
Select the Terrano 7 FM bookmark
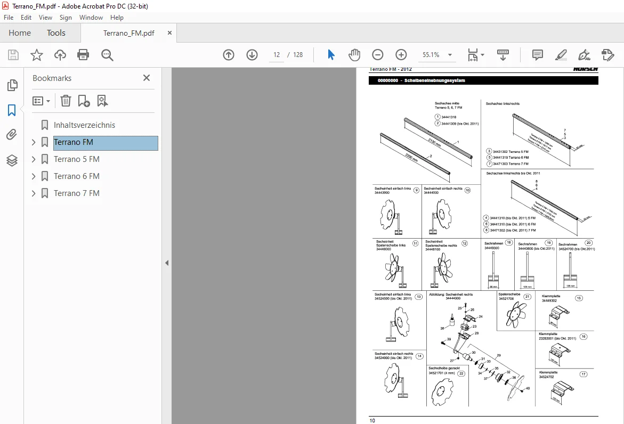click(76, 194)
